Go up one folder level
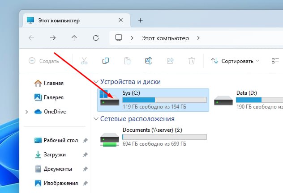 74,38
